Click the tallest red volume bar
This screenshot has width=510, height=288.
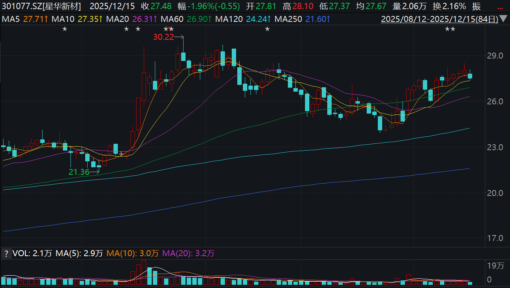click(x=144, y=273)
